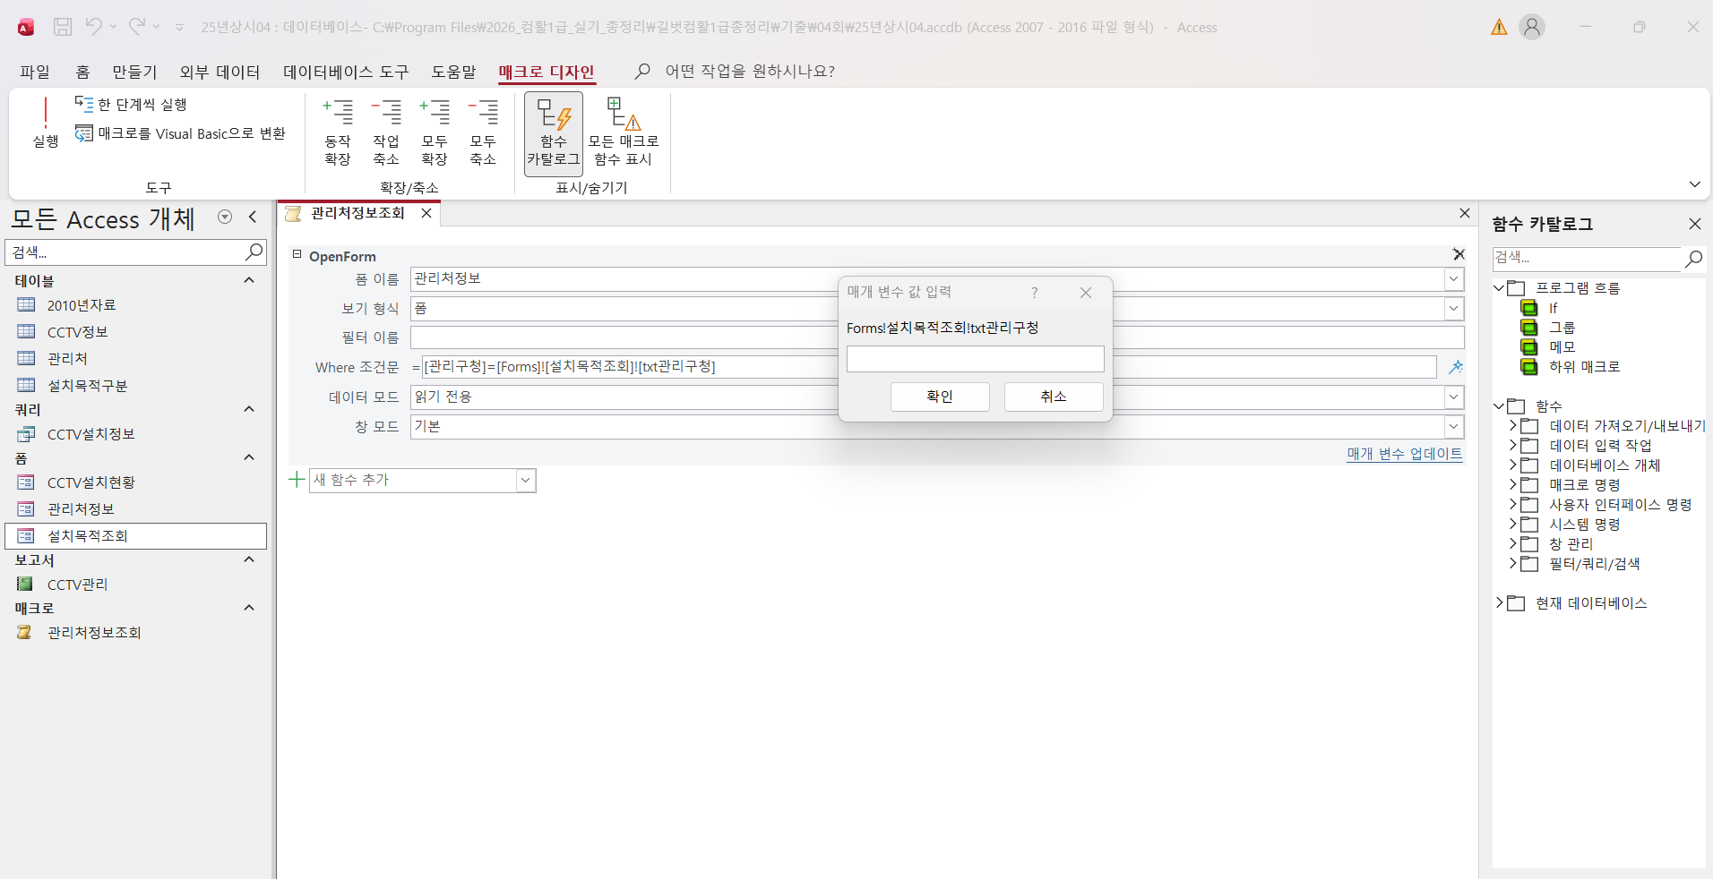This screenshot has height=879, width=1713.
Task: Click the parameter value input field
Action: point(975,359)
